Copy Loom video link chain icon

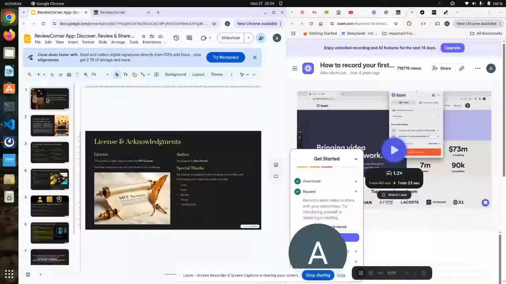click(x=462, y=68)
